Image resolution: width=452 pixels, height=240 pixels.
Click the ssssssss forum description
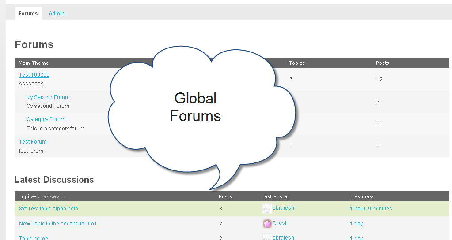(31, 84)
